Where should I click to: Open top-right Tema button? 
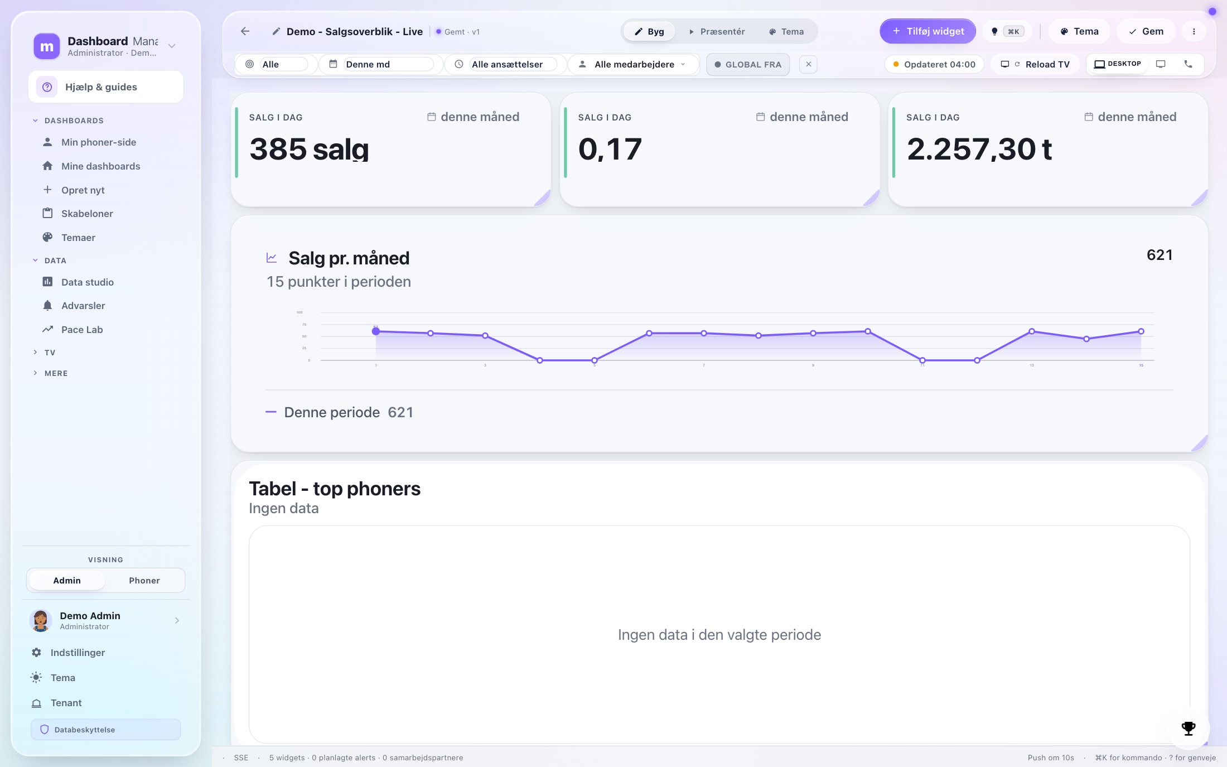(x=1079, y=31)
